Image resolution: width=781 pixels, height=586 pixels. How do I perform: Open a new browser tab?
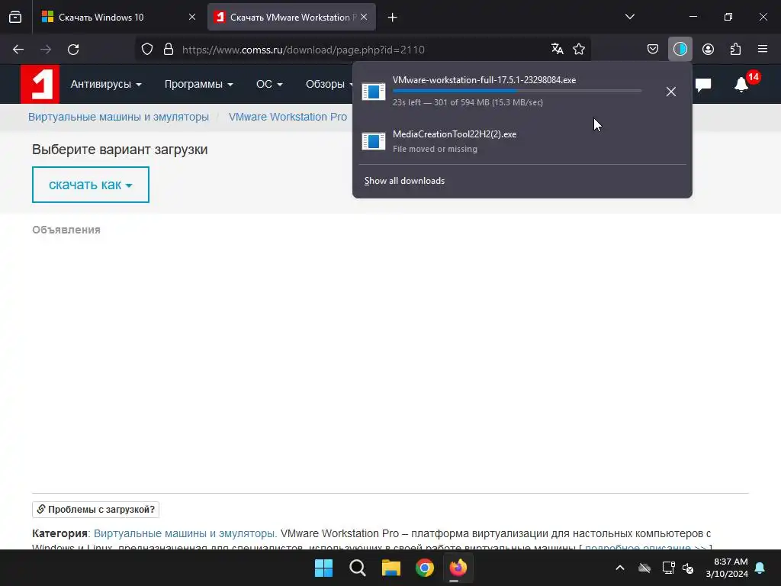coord(393,18)
